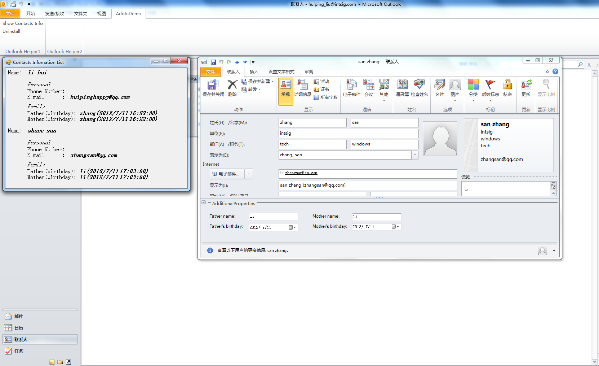Image resolution: width=599 pixels, height=366 pixels.
Task: Expand the File As dropdown arrow
Action: 415,155
